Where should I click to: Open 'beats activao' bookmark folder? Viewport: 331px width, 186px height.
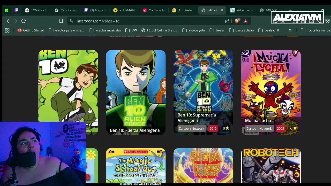242,30
